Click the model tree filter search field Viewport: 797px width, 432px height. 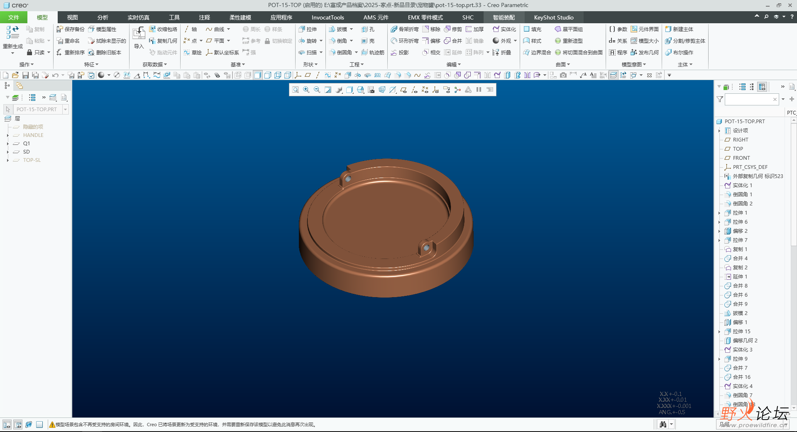click(748, 99)
